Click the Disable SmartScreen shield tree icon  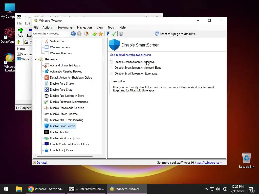47,126
